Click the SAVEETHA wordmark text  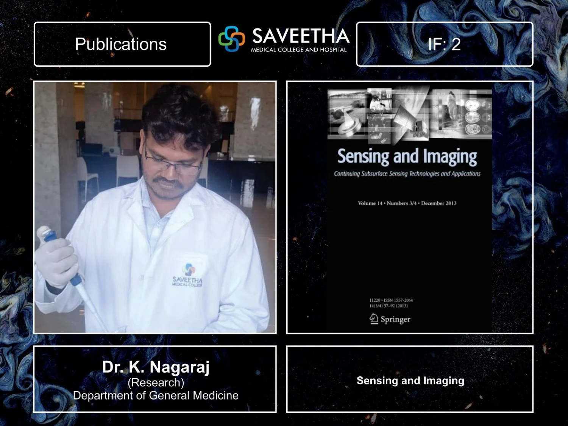point(300,36)
